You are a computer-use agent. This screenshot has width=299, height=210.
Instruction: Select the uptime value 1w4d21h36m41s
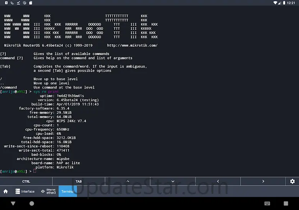(70, 96)
